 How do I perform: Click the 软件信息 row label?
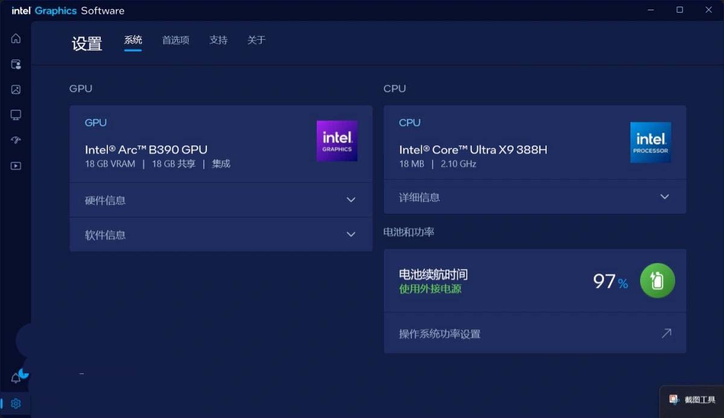[105, 235]
